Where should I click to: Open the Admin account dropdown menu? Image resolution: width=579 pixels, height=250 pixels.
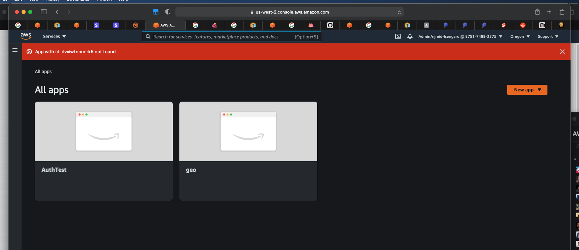[460, 36]
